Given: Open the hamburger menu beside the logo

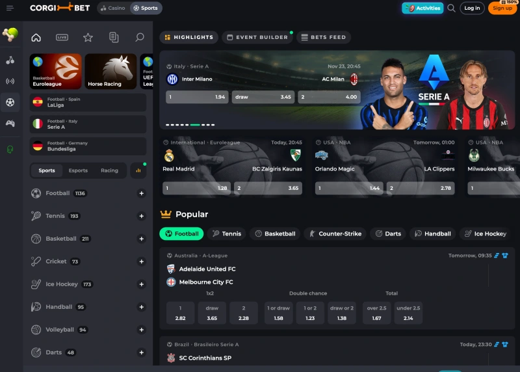Looking at the screenshot, I should point(10,8).
